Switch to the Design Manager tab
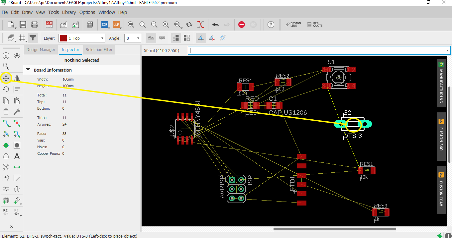The height and width of the screenshot is (238, 452). [41, 50]
